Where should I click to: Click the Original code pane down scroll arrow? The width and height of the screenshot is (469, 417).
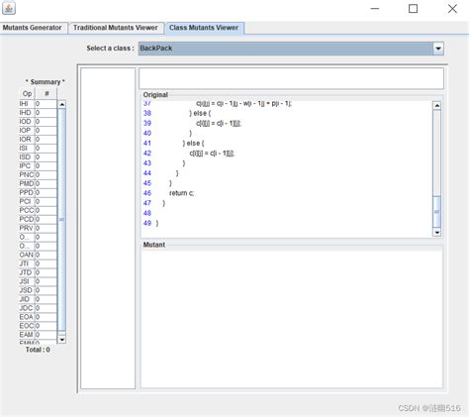click(x=437, y=233)
